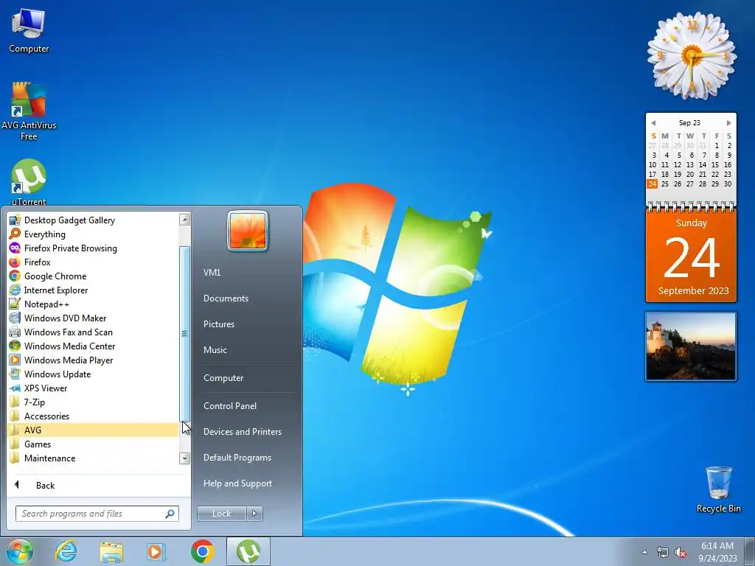Select AVG AntiVirus Free desktop icon
Viewport: 755px width, 566px height.
coord(29,112)
